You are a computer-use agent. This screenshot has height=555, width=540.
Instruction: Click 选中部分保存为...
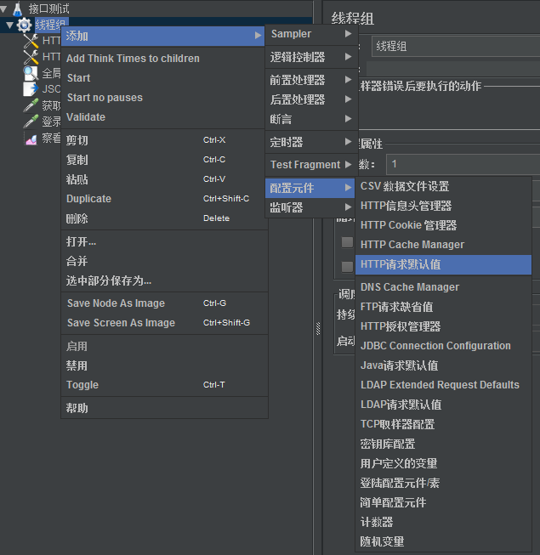[x=164, y=281]
